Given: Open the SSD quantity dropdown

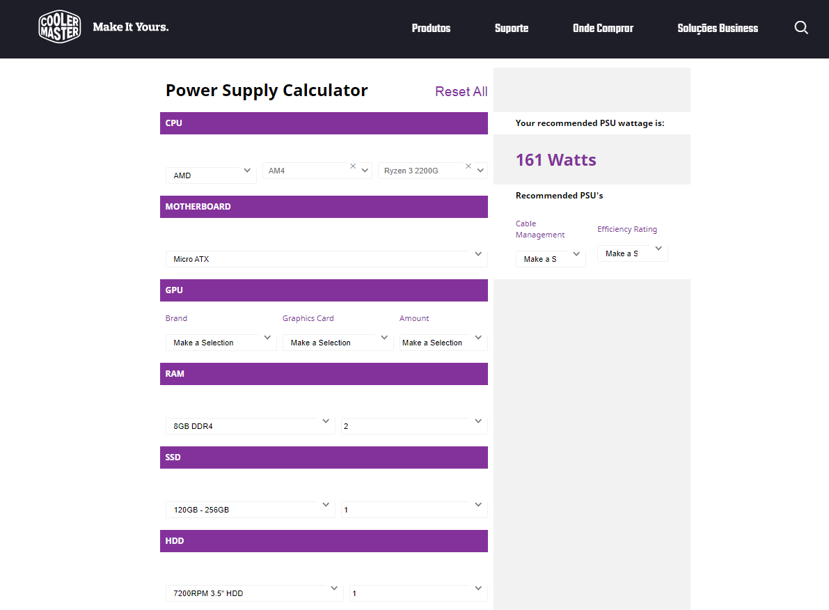Looking at the screenshot, I should coord(414,510).
